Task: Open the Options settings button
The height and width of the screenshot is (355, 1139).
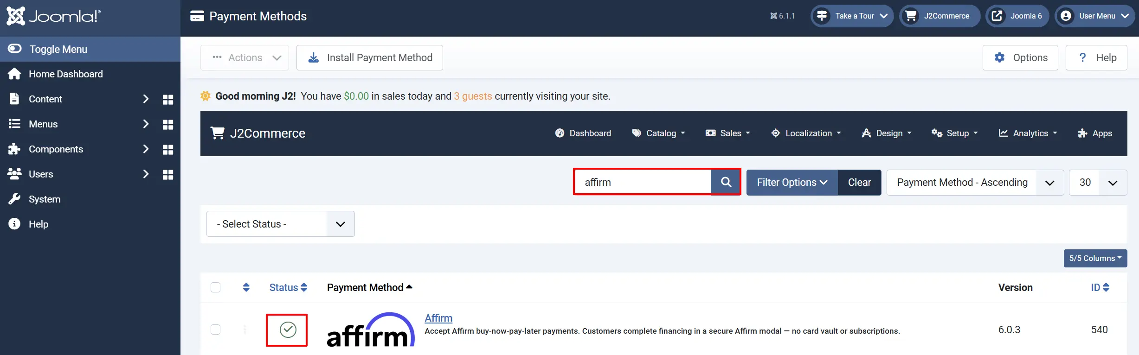Action: [1020, 57]
